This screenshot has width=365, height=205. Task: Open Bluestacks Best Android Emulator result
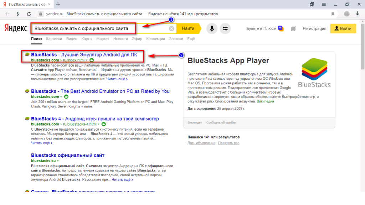pyautogui.click(x=100, y=91)
